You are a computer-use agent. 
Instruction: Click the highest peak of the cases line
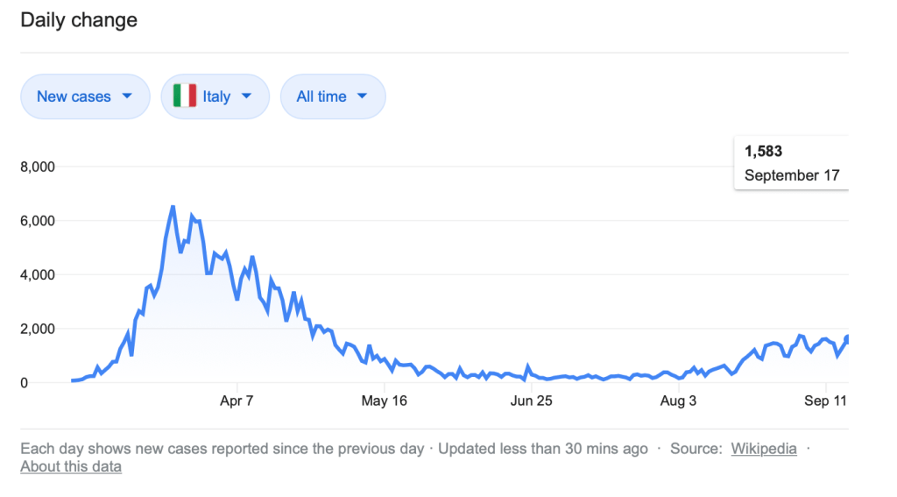(173, 207)
